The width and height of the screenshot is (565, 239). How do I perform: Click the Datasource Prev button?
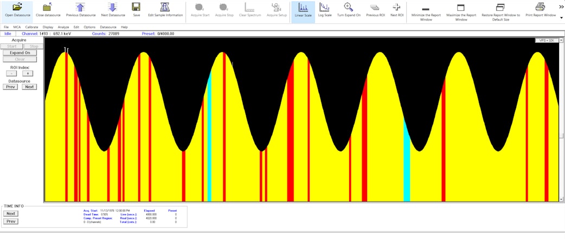(x=10, y=87)
